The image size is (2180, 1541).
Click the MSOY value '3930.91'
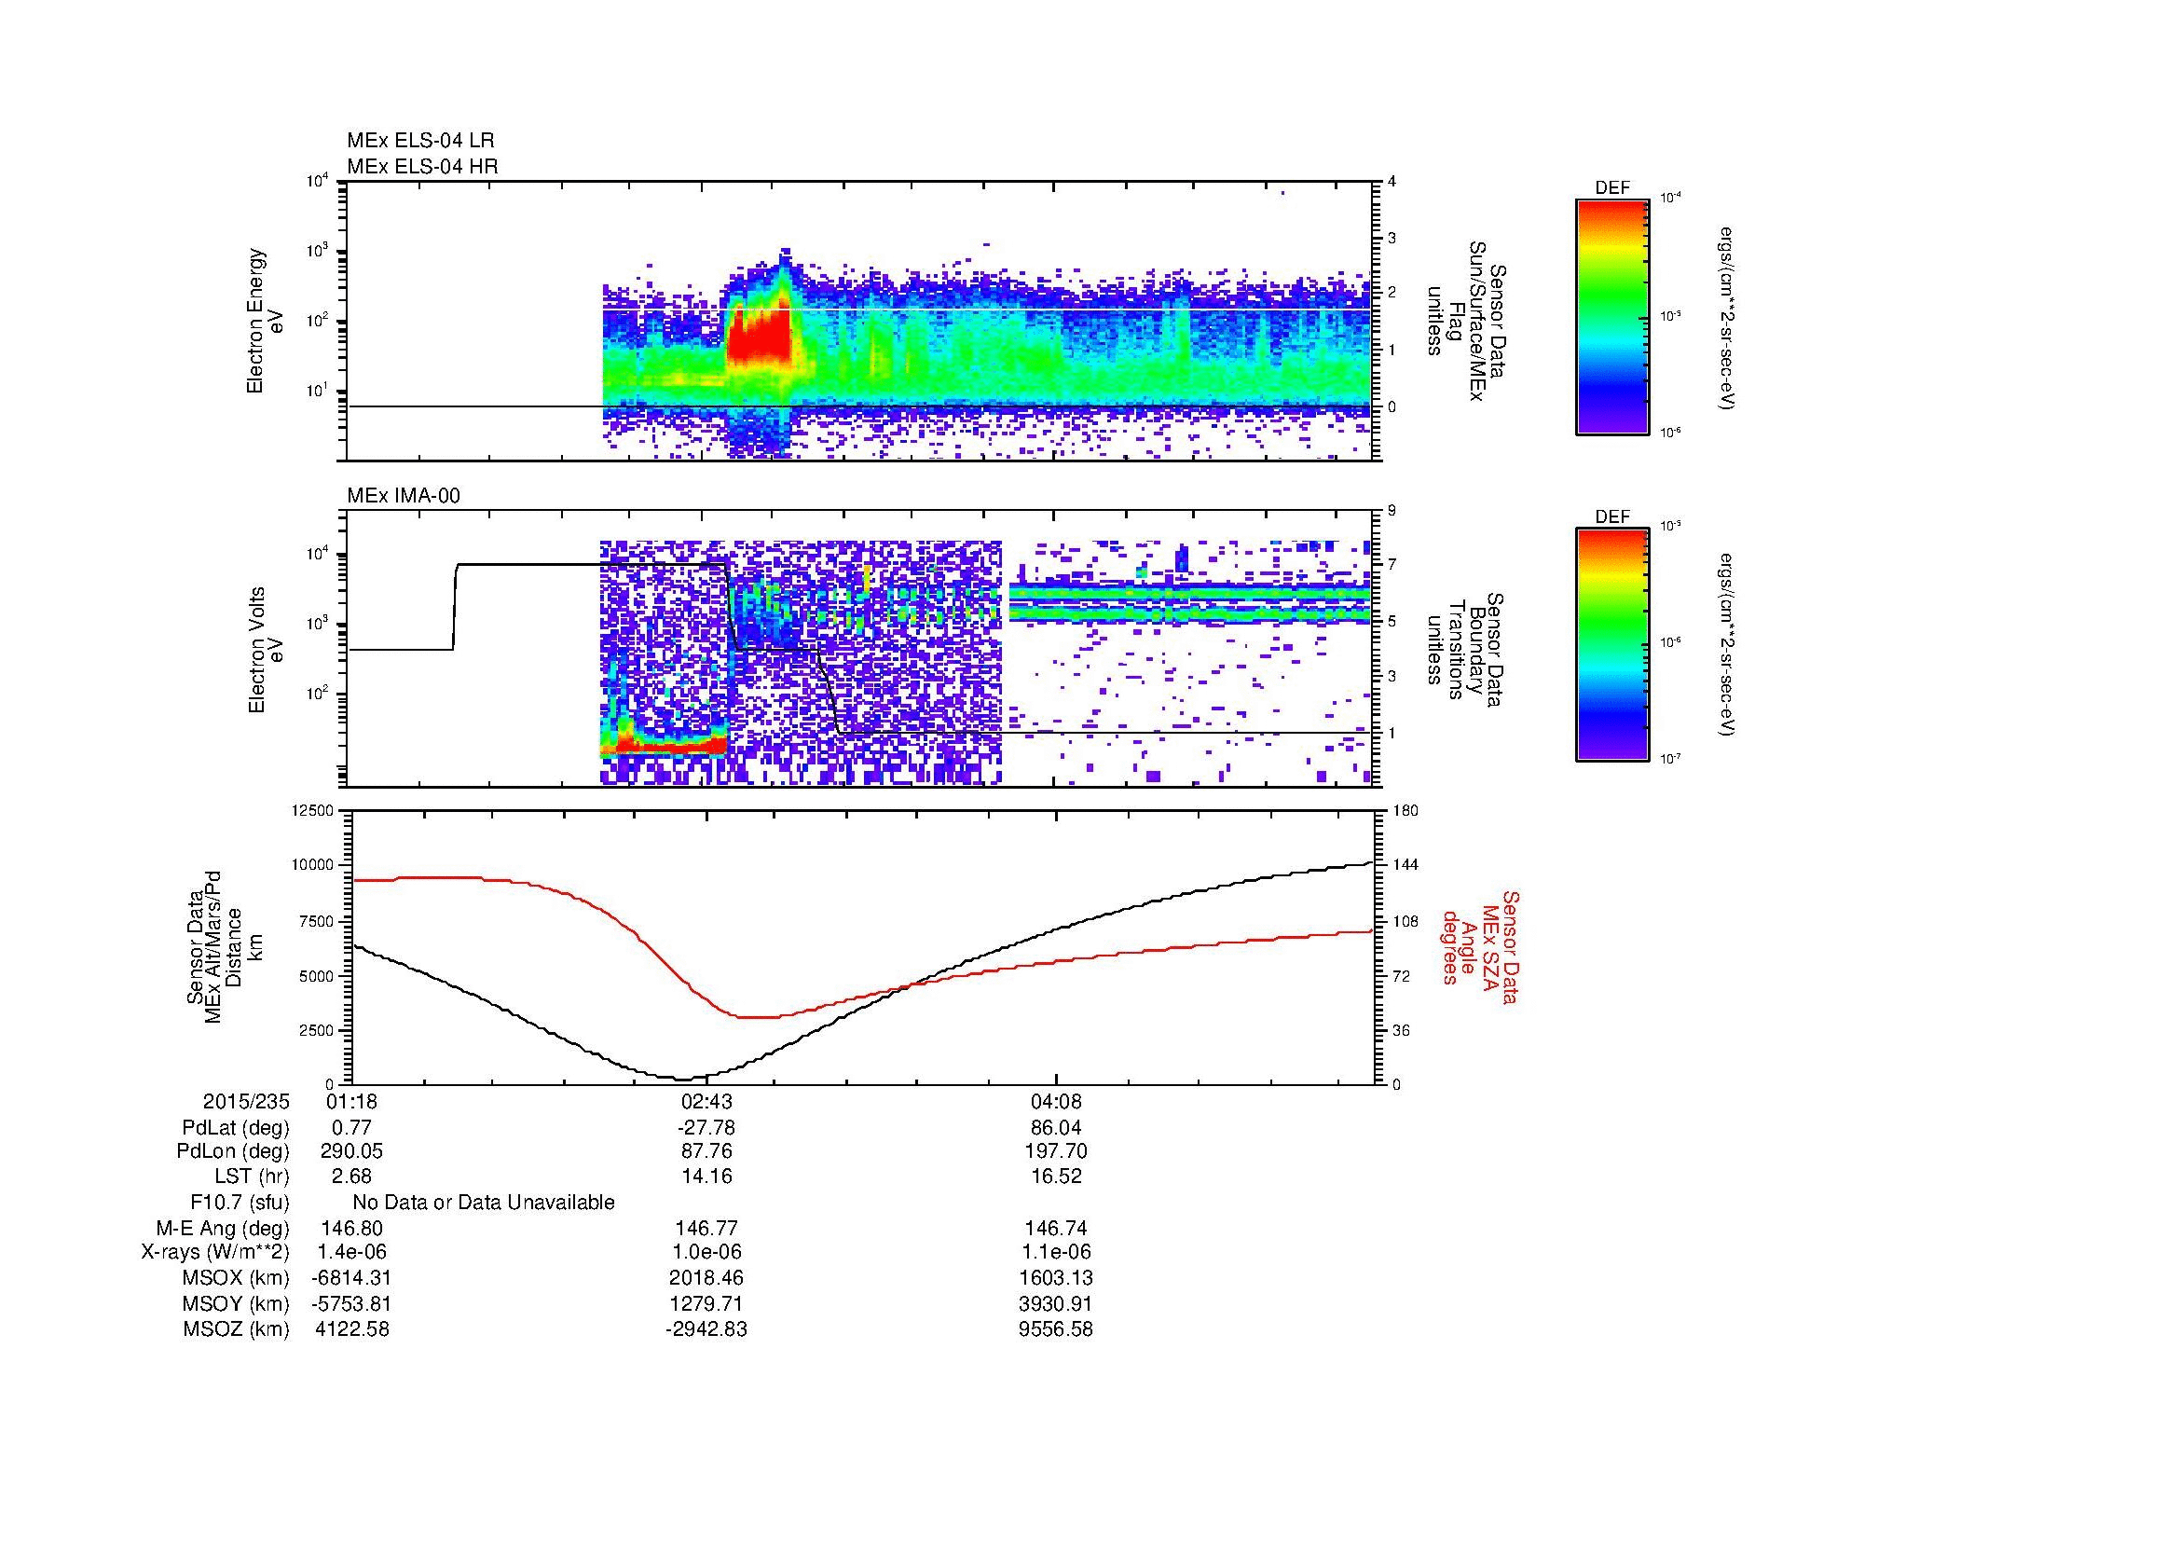click(1056, 1303)
